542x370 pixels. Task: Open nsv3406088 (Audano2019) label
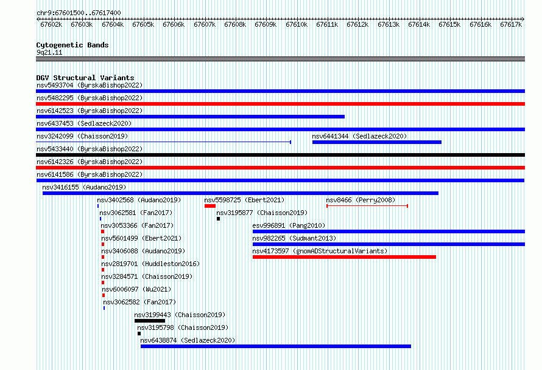pos(143,251)
